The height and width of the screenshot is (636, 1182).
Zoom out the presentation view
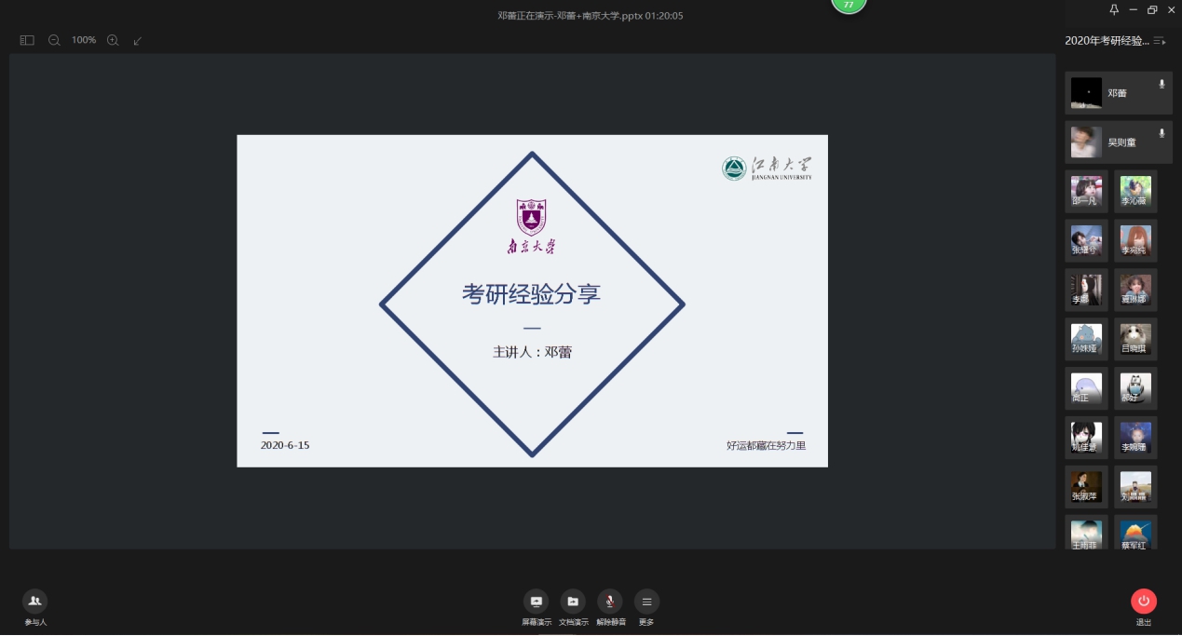click(x=54, y=40)
